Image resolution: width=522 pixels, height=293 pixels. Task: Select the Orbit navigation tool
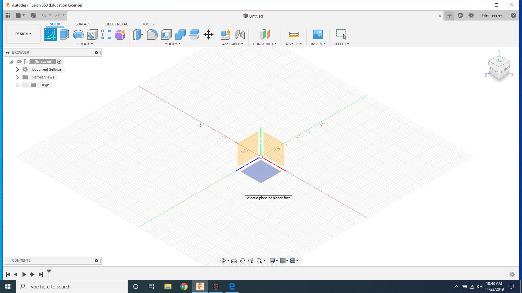tap(223, 260)
